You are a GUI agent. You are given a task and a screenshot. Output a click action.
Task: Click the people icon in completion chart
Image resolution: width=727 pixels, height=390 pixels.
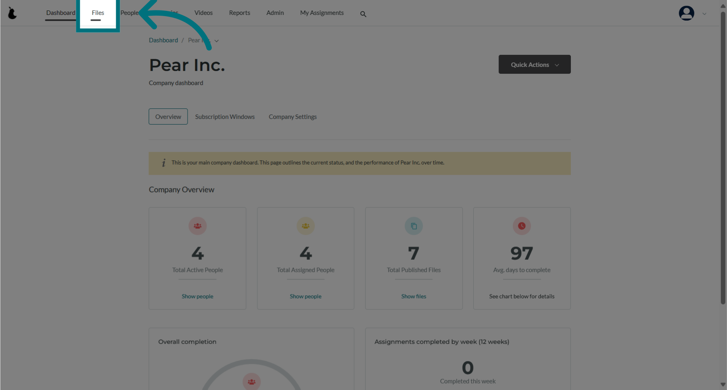(x=252, y=382)
